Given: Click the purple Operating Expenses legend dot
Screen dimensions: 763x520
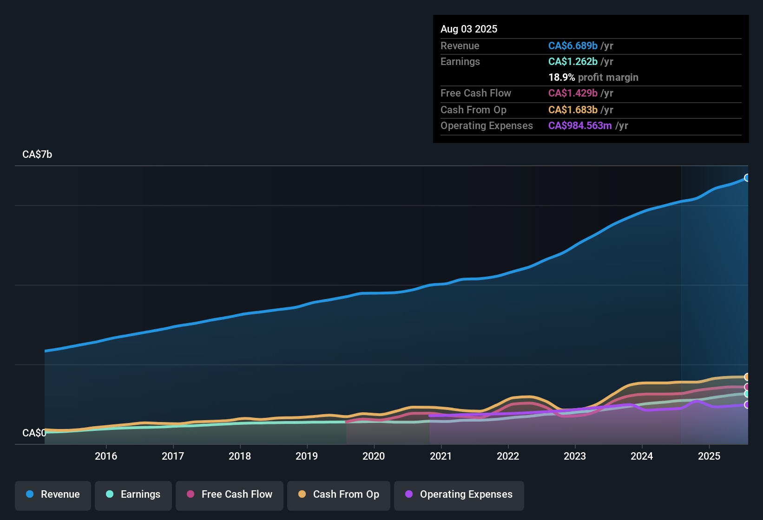Looking at the screenshot, I should point(409,494).
